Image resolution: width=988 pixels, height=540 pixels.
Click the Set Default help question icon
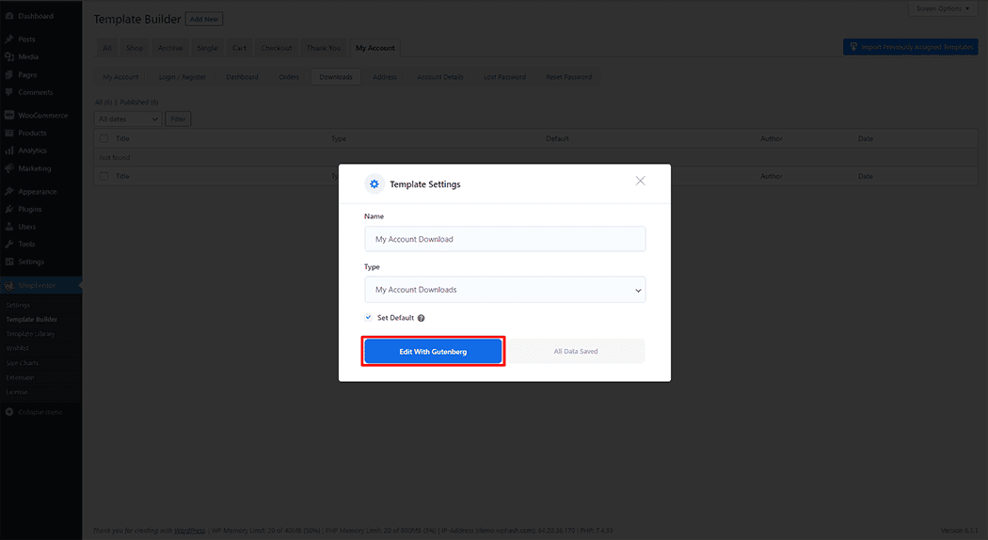click(x=422, y=319)
